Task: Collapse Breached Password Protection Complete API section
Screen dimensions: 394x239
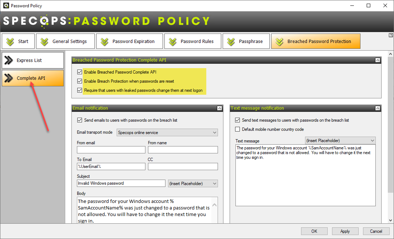Action: point(378,60)
